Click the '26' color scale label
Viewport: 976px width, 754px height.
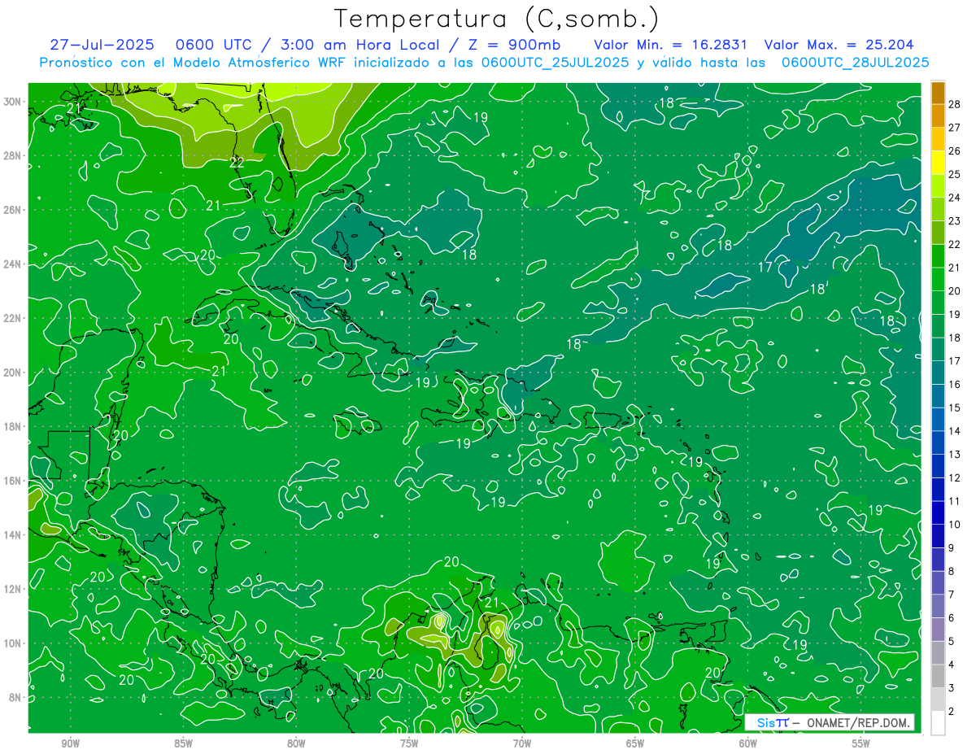(955, 150)
